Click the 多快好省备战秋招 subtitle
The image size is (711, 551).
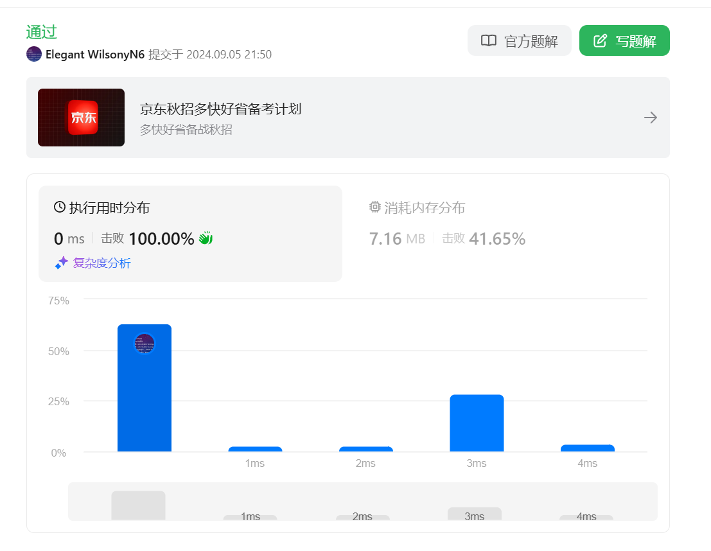(186, 130)
